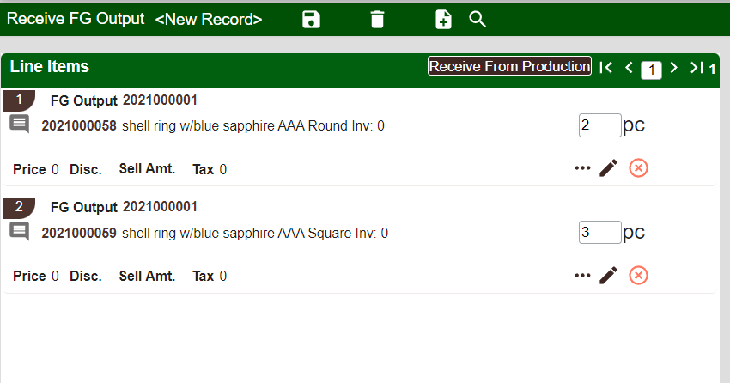Viewport: 730px width, 383px height.
Task: Edit line item 1 with pencil icon
Action: point(608,168)
